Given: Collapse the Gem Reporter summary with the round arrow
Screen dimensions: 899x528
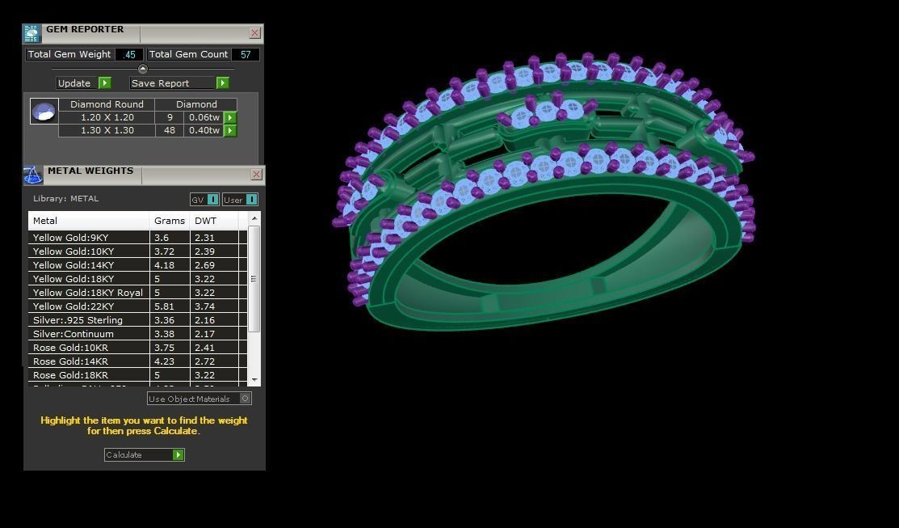Looking at the screenshot, I should (x=143, y=69).
